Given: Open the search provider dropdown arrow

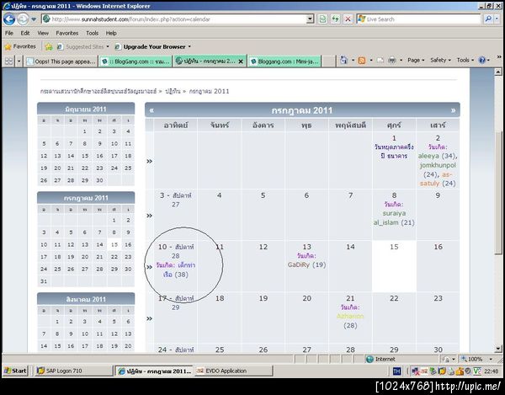Looking at the screenshot, I should coord(497,19).
